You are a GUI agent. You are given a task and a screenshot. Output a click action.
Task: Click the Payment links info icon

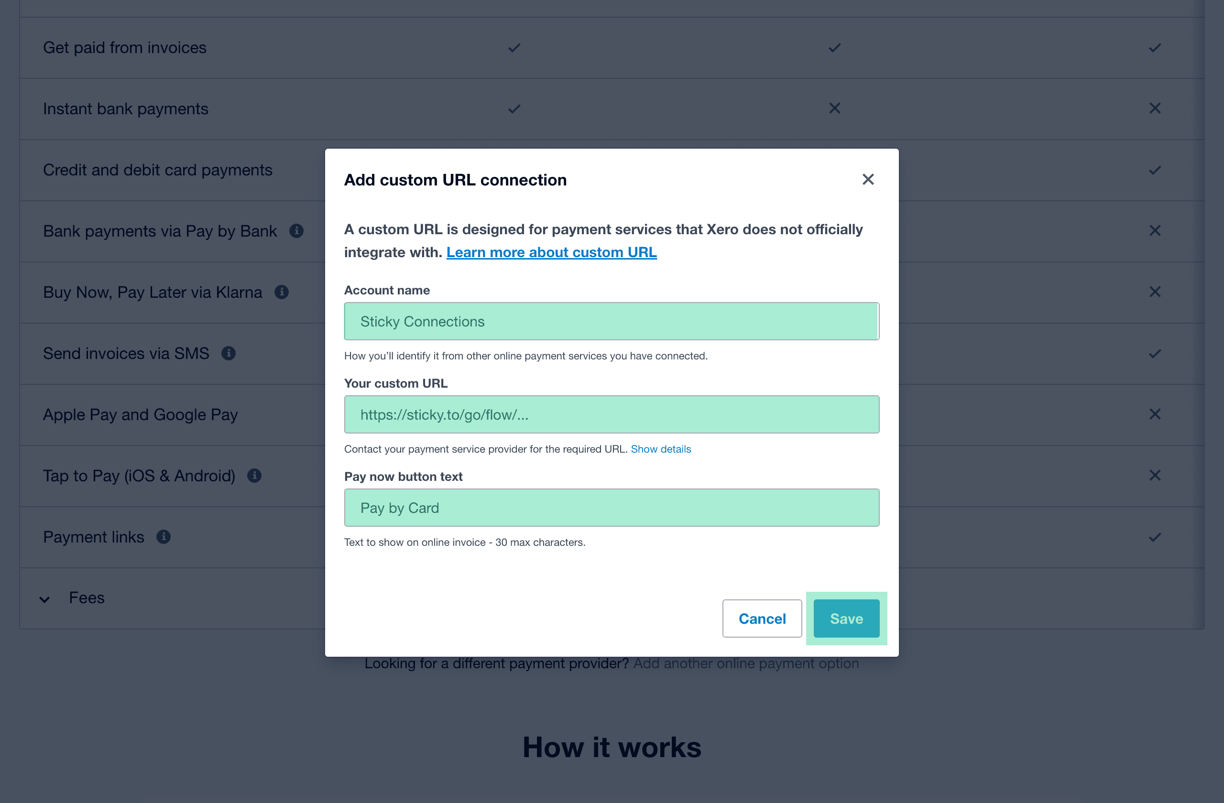[163, 537]
